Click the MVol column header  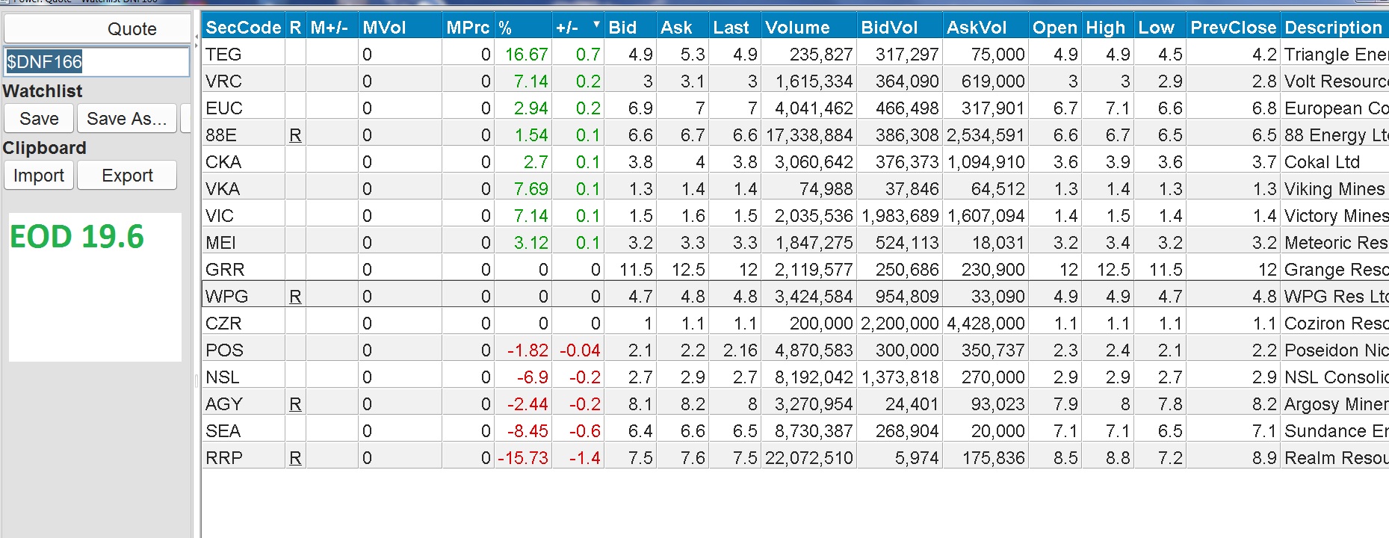coord(400,28)
